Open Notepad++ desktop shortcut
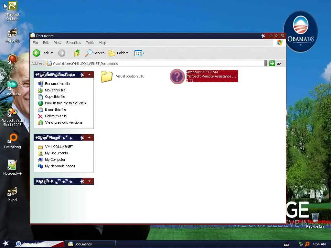331x248 pixels. tap(12, 168)
